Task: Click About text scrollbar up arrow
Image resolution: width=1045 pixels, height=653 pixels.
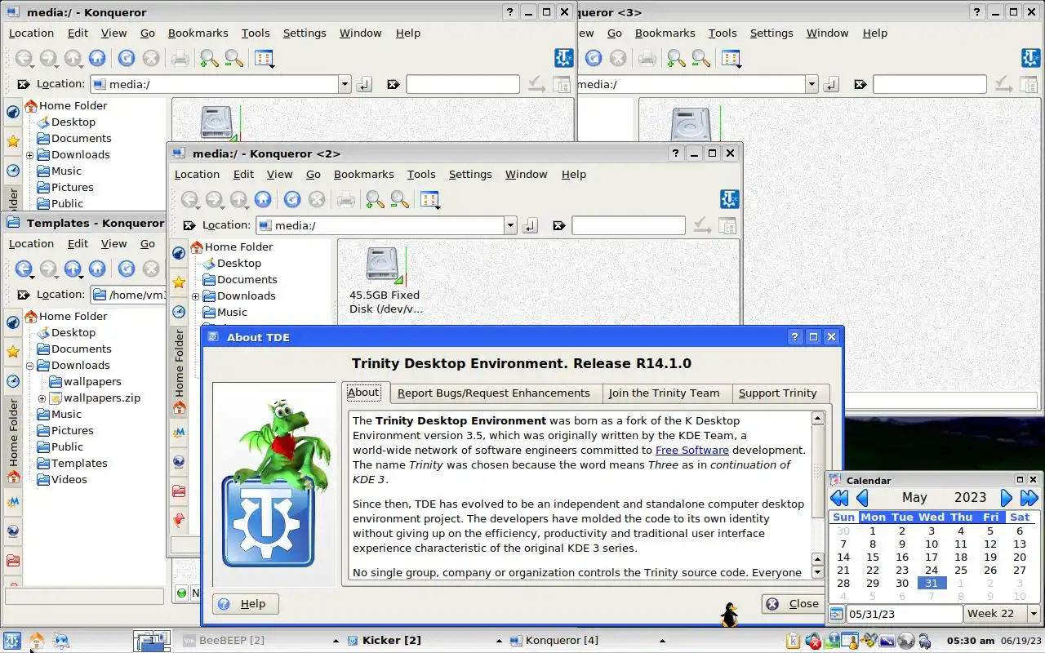Action: point(817,419)
